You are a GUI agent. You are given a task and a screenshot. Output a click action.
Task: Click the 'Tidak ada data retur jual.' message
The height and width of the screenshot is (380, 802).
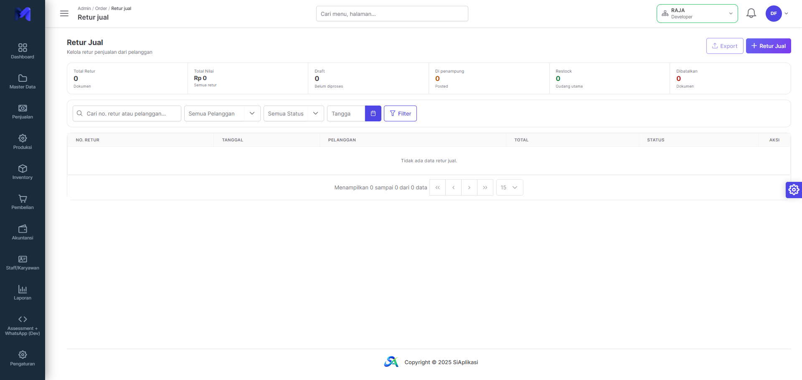click(x=429, y=161)
